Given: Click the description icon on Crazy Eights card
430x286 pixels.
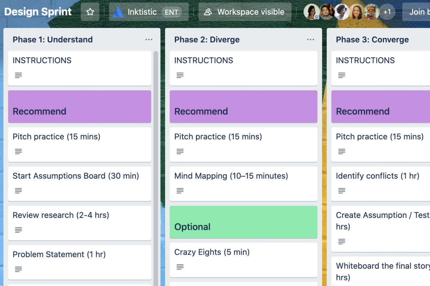Looking at the screenshot, I should tap(180, 267).
